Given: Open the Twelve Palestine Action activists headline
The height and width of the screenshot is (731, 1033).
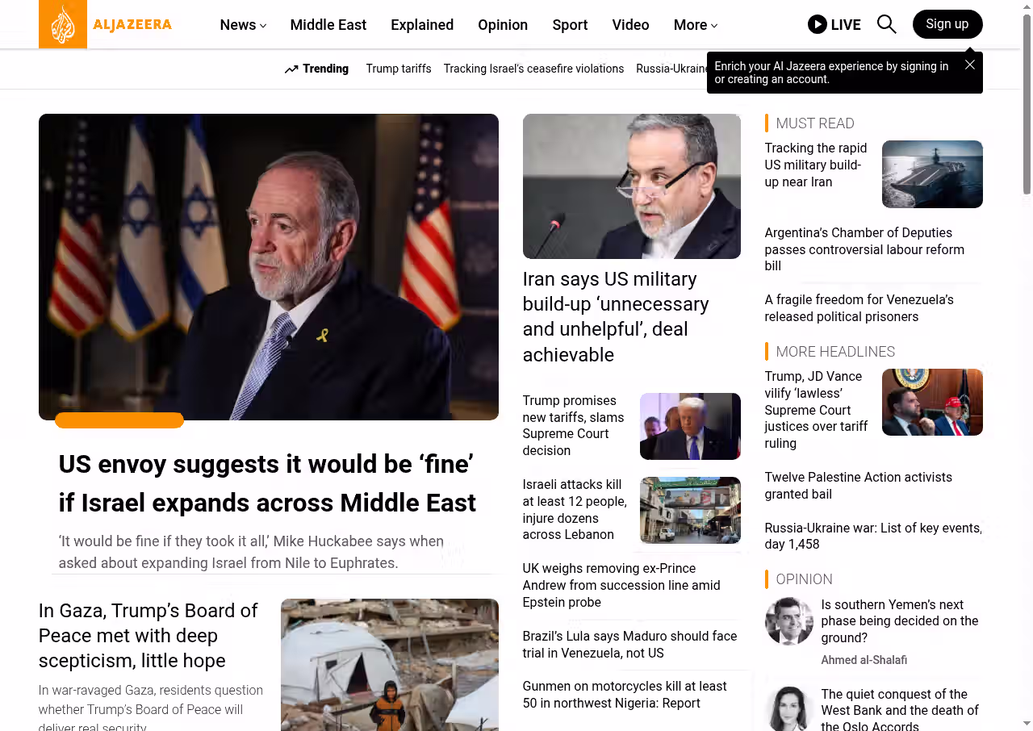Looking at the screenshot, I should [859, 486].
